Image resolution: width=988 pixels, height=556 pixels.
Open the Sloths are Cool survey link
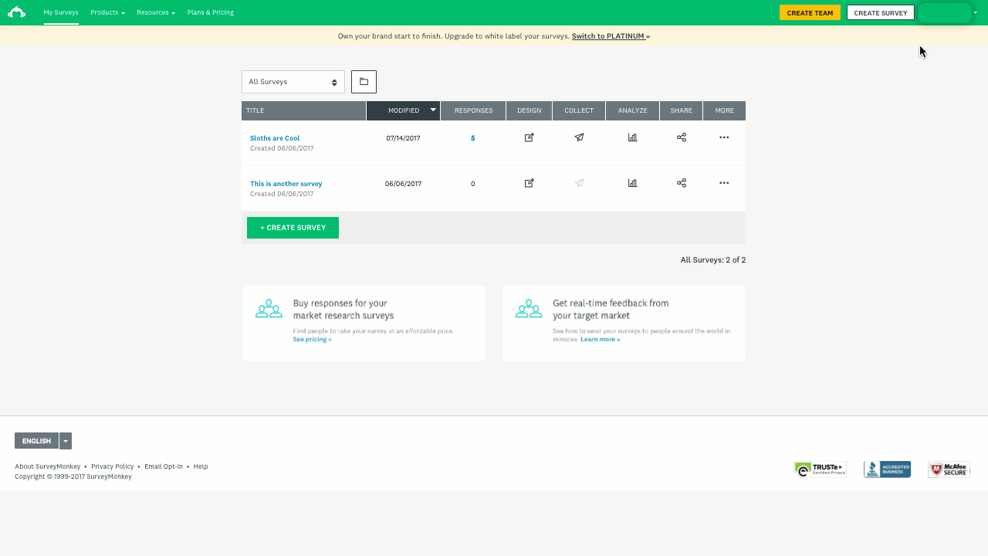[275, 138]
